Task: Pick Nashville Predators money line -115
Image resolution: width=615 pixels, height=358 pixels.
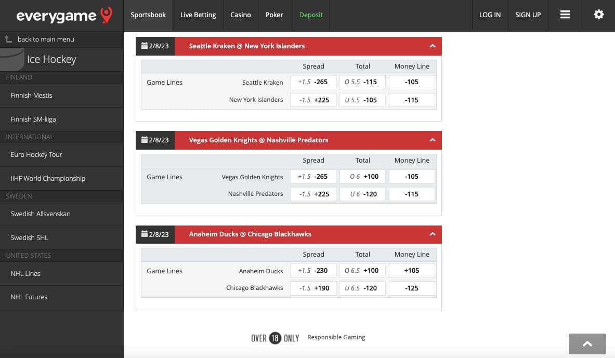Action: coord(412,194)
